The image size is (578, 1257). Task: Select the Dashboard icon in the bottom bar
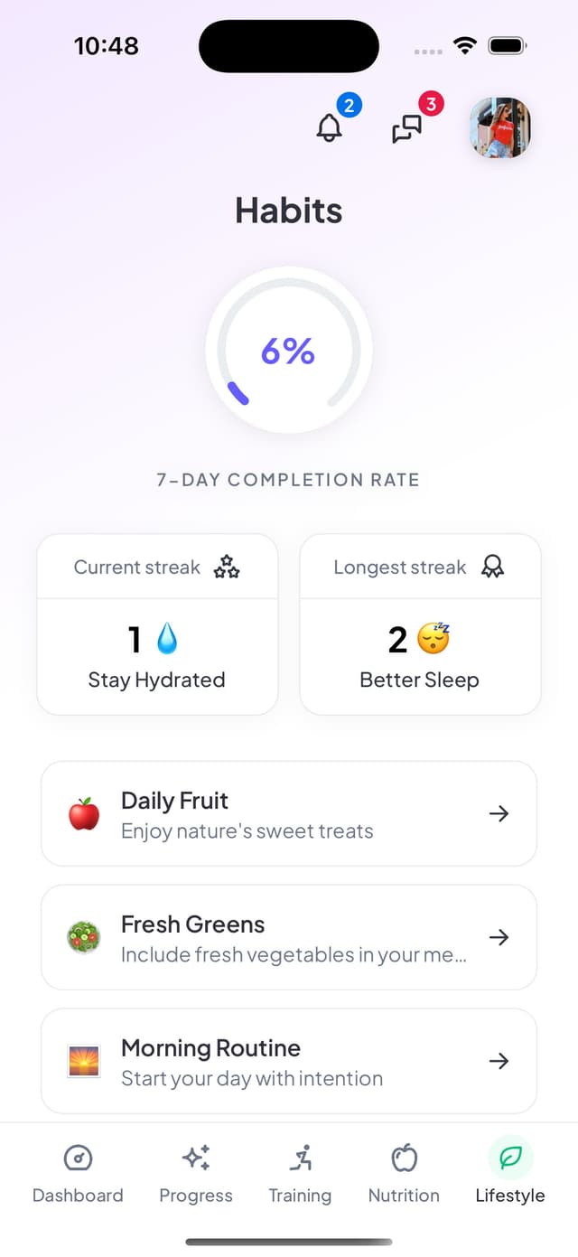tap(78, 1158)
